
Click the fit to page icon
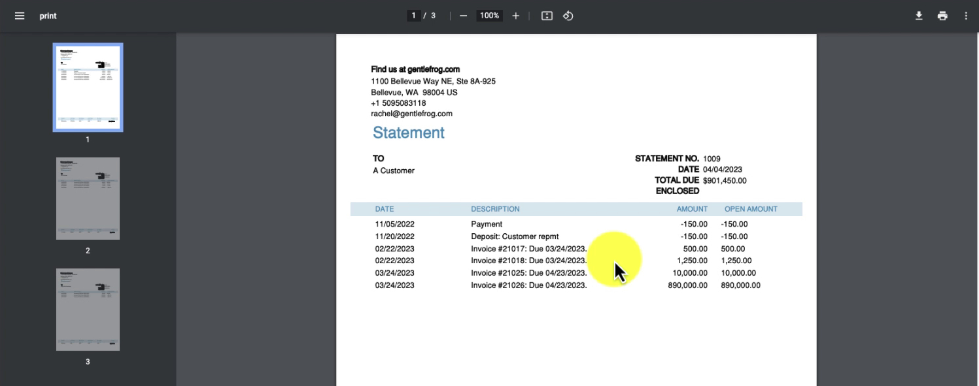[x=547, y=16]
